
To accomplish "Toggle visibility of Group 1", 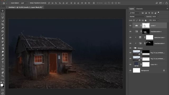I will click(130, 48).
